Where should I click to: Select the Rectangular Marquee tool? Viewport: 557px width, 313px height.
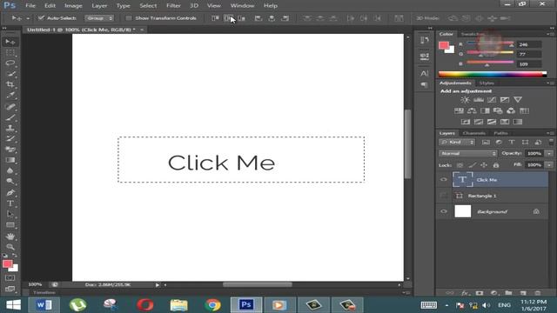point(10,53)
